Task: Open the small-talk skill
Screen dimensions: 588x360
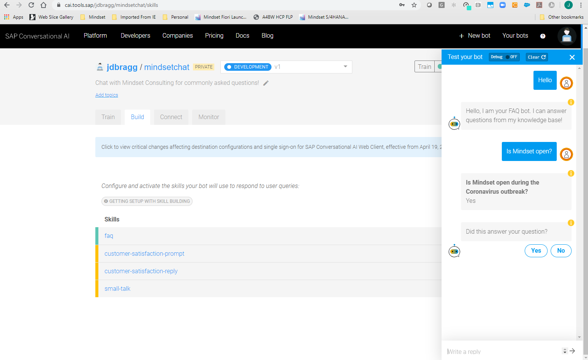Action: pyautogui.click(x=117, y=288)
